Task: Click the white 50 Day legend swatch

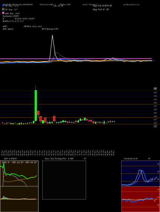Action: point(3,9)
